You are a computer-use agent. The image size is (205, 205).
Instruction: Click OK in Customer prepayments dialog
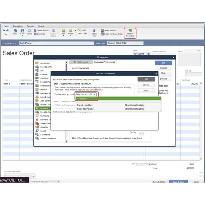(146, 79)
